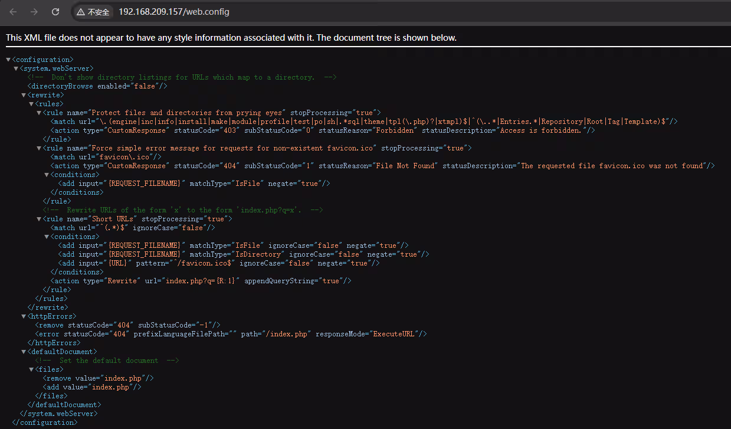Open the not secure site info warning
Viewport: 731px width, 429px height.
pyautogui.click(x=93, y=12)
